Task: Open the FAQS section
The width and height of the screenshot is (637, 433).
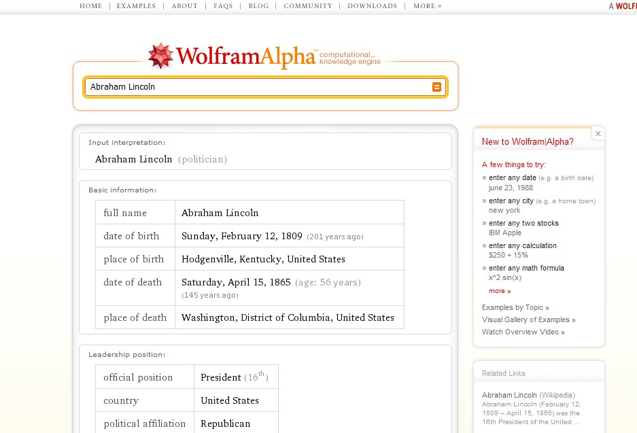Action: (223, 6)
